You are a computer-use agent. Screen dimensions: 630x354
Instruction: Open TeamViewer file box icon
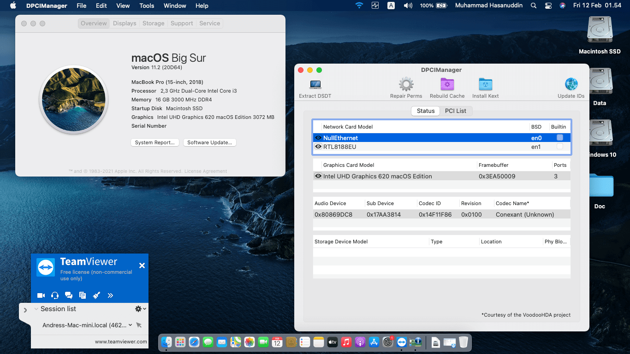83,295
